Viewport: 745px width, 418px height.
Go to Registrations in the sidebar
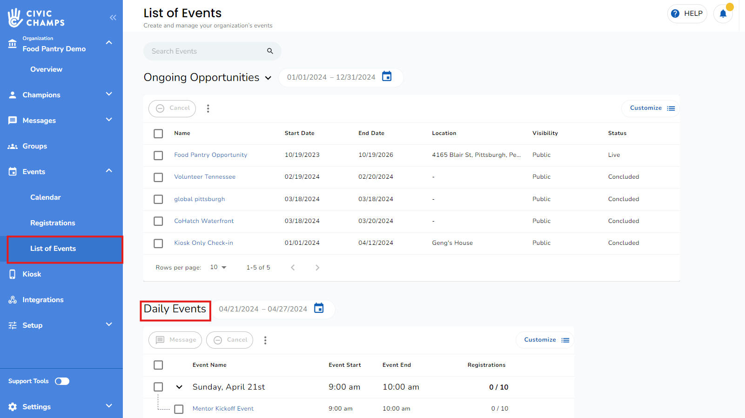tap(53, 223)
